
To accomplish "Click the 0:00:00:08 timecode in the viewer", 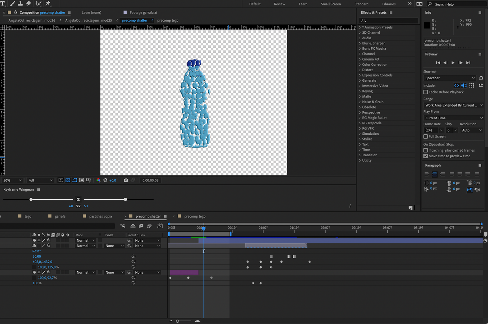I will (150, 180).
